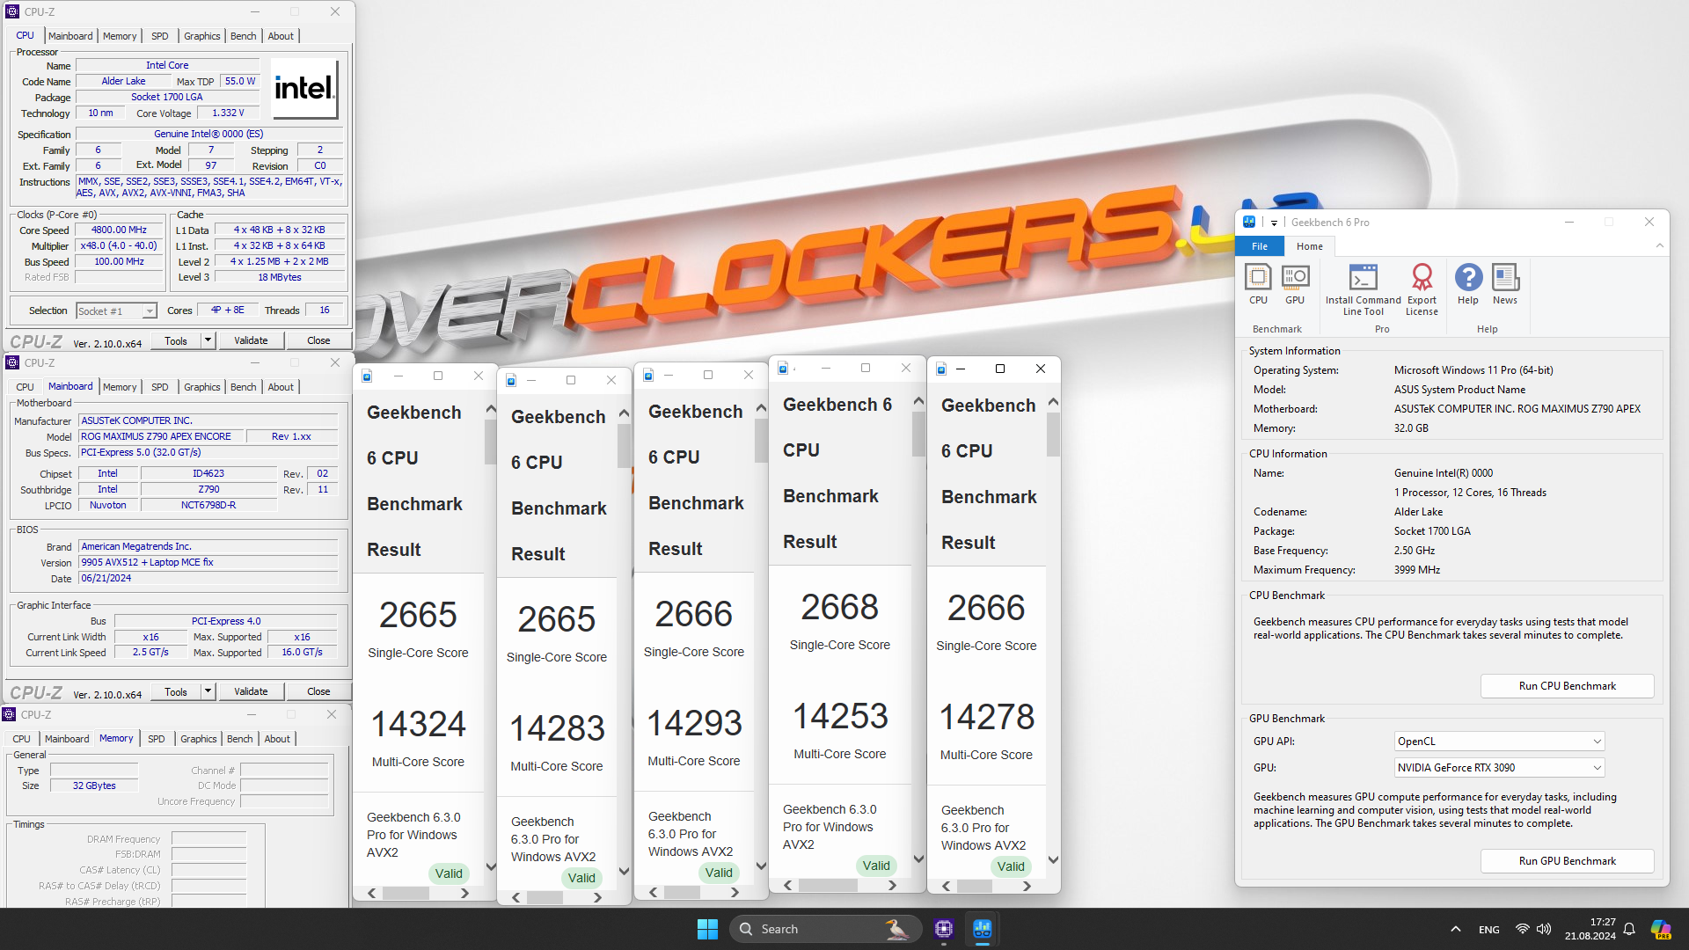Open the Geekbench quick access toolbar dropdown
The width and height of the screenshot is (1689, 950).
point(1274,223)
